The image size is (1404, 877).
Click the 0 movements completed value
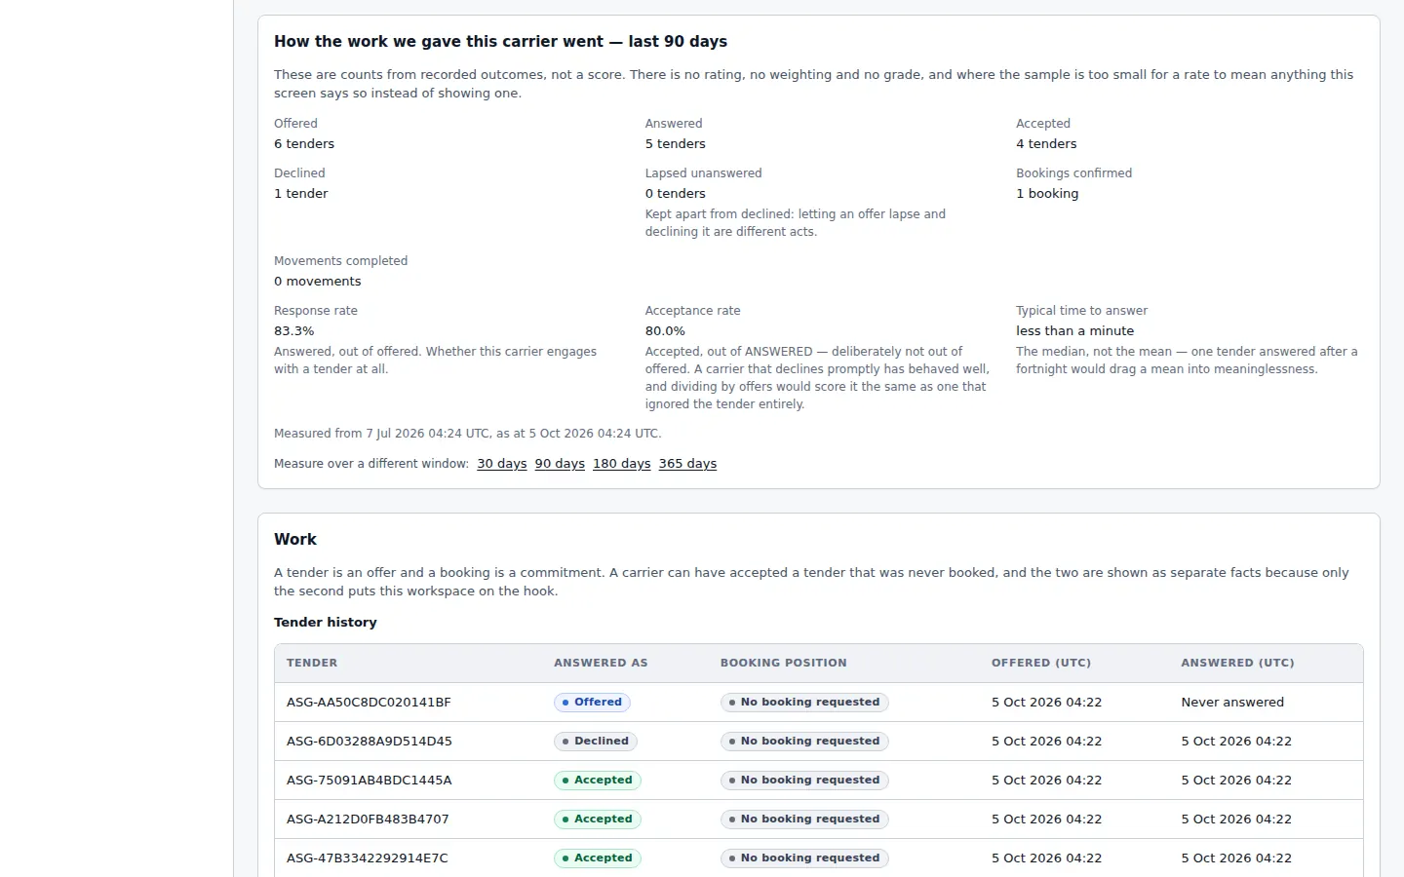point(318,282)
